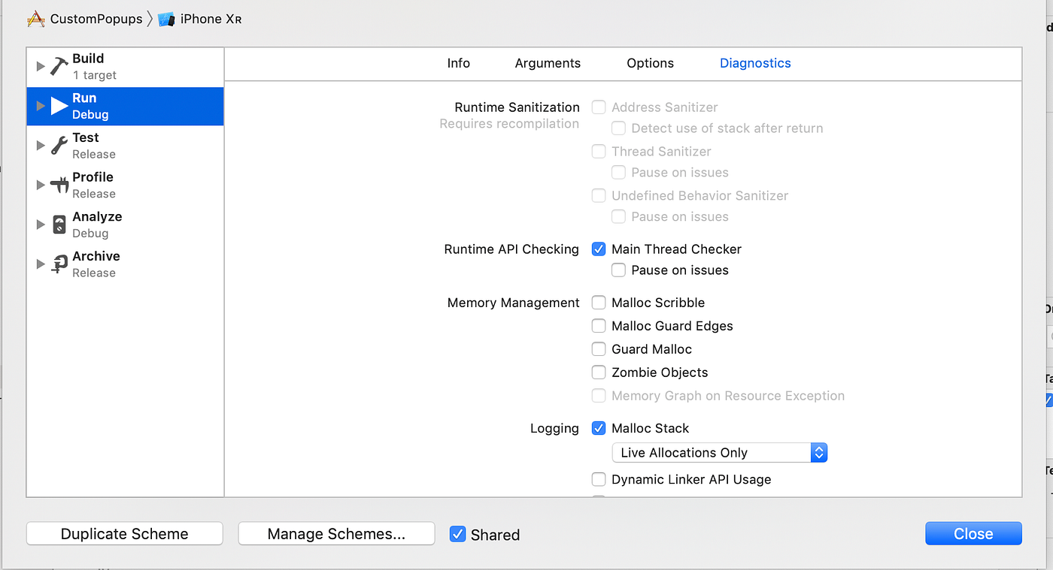Expand the Archive scheme action
The width and height of the screenshot is (1053, 570).
point(41,264)
